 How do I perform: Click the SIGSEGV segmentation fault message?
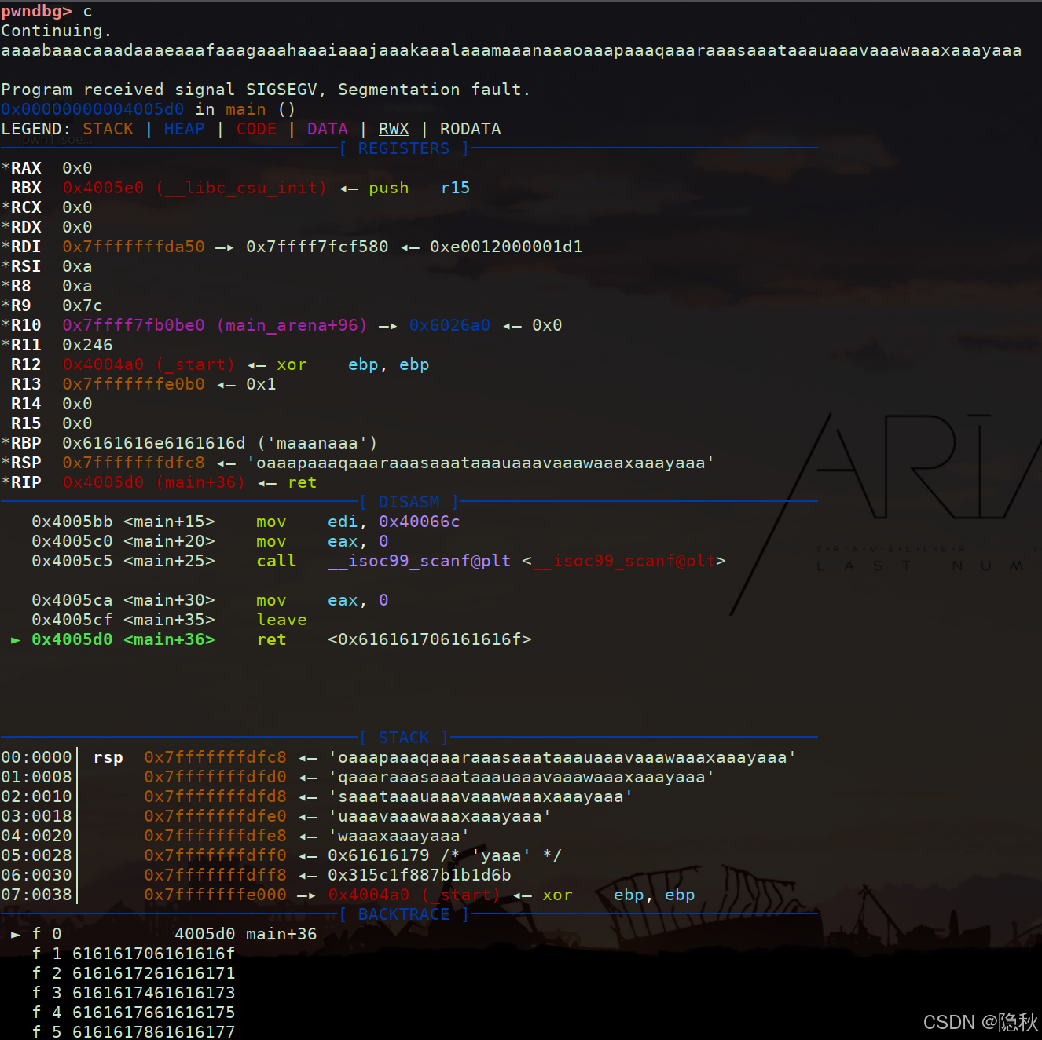click(266, 90)
